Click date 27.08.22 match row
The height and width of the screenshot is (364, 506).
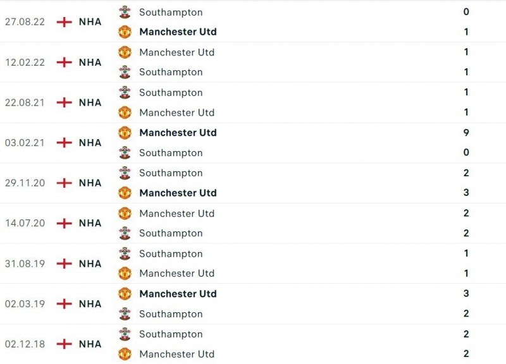[25, 21]
